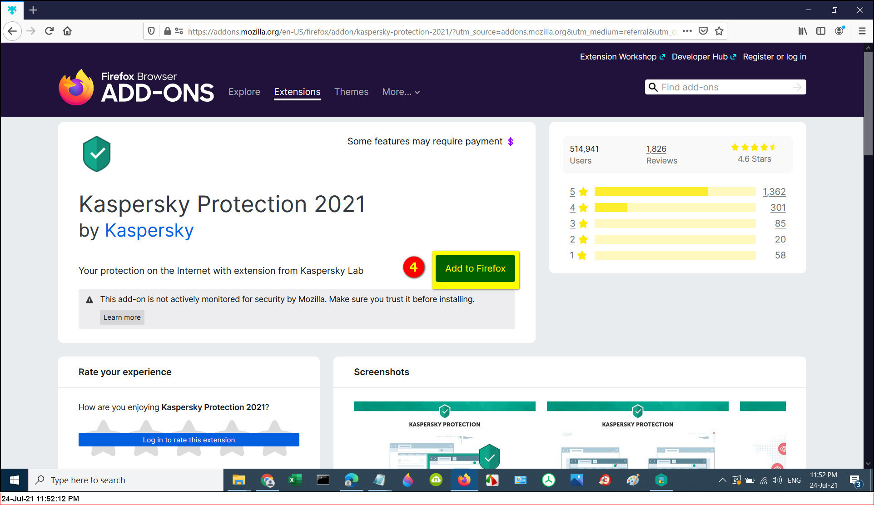
Task: Bookmark this page with the star
Action: (x=719, y=31)
